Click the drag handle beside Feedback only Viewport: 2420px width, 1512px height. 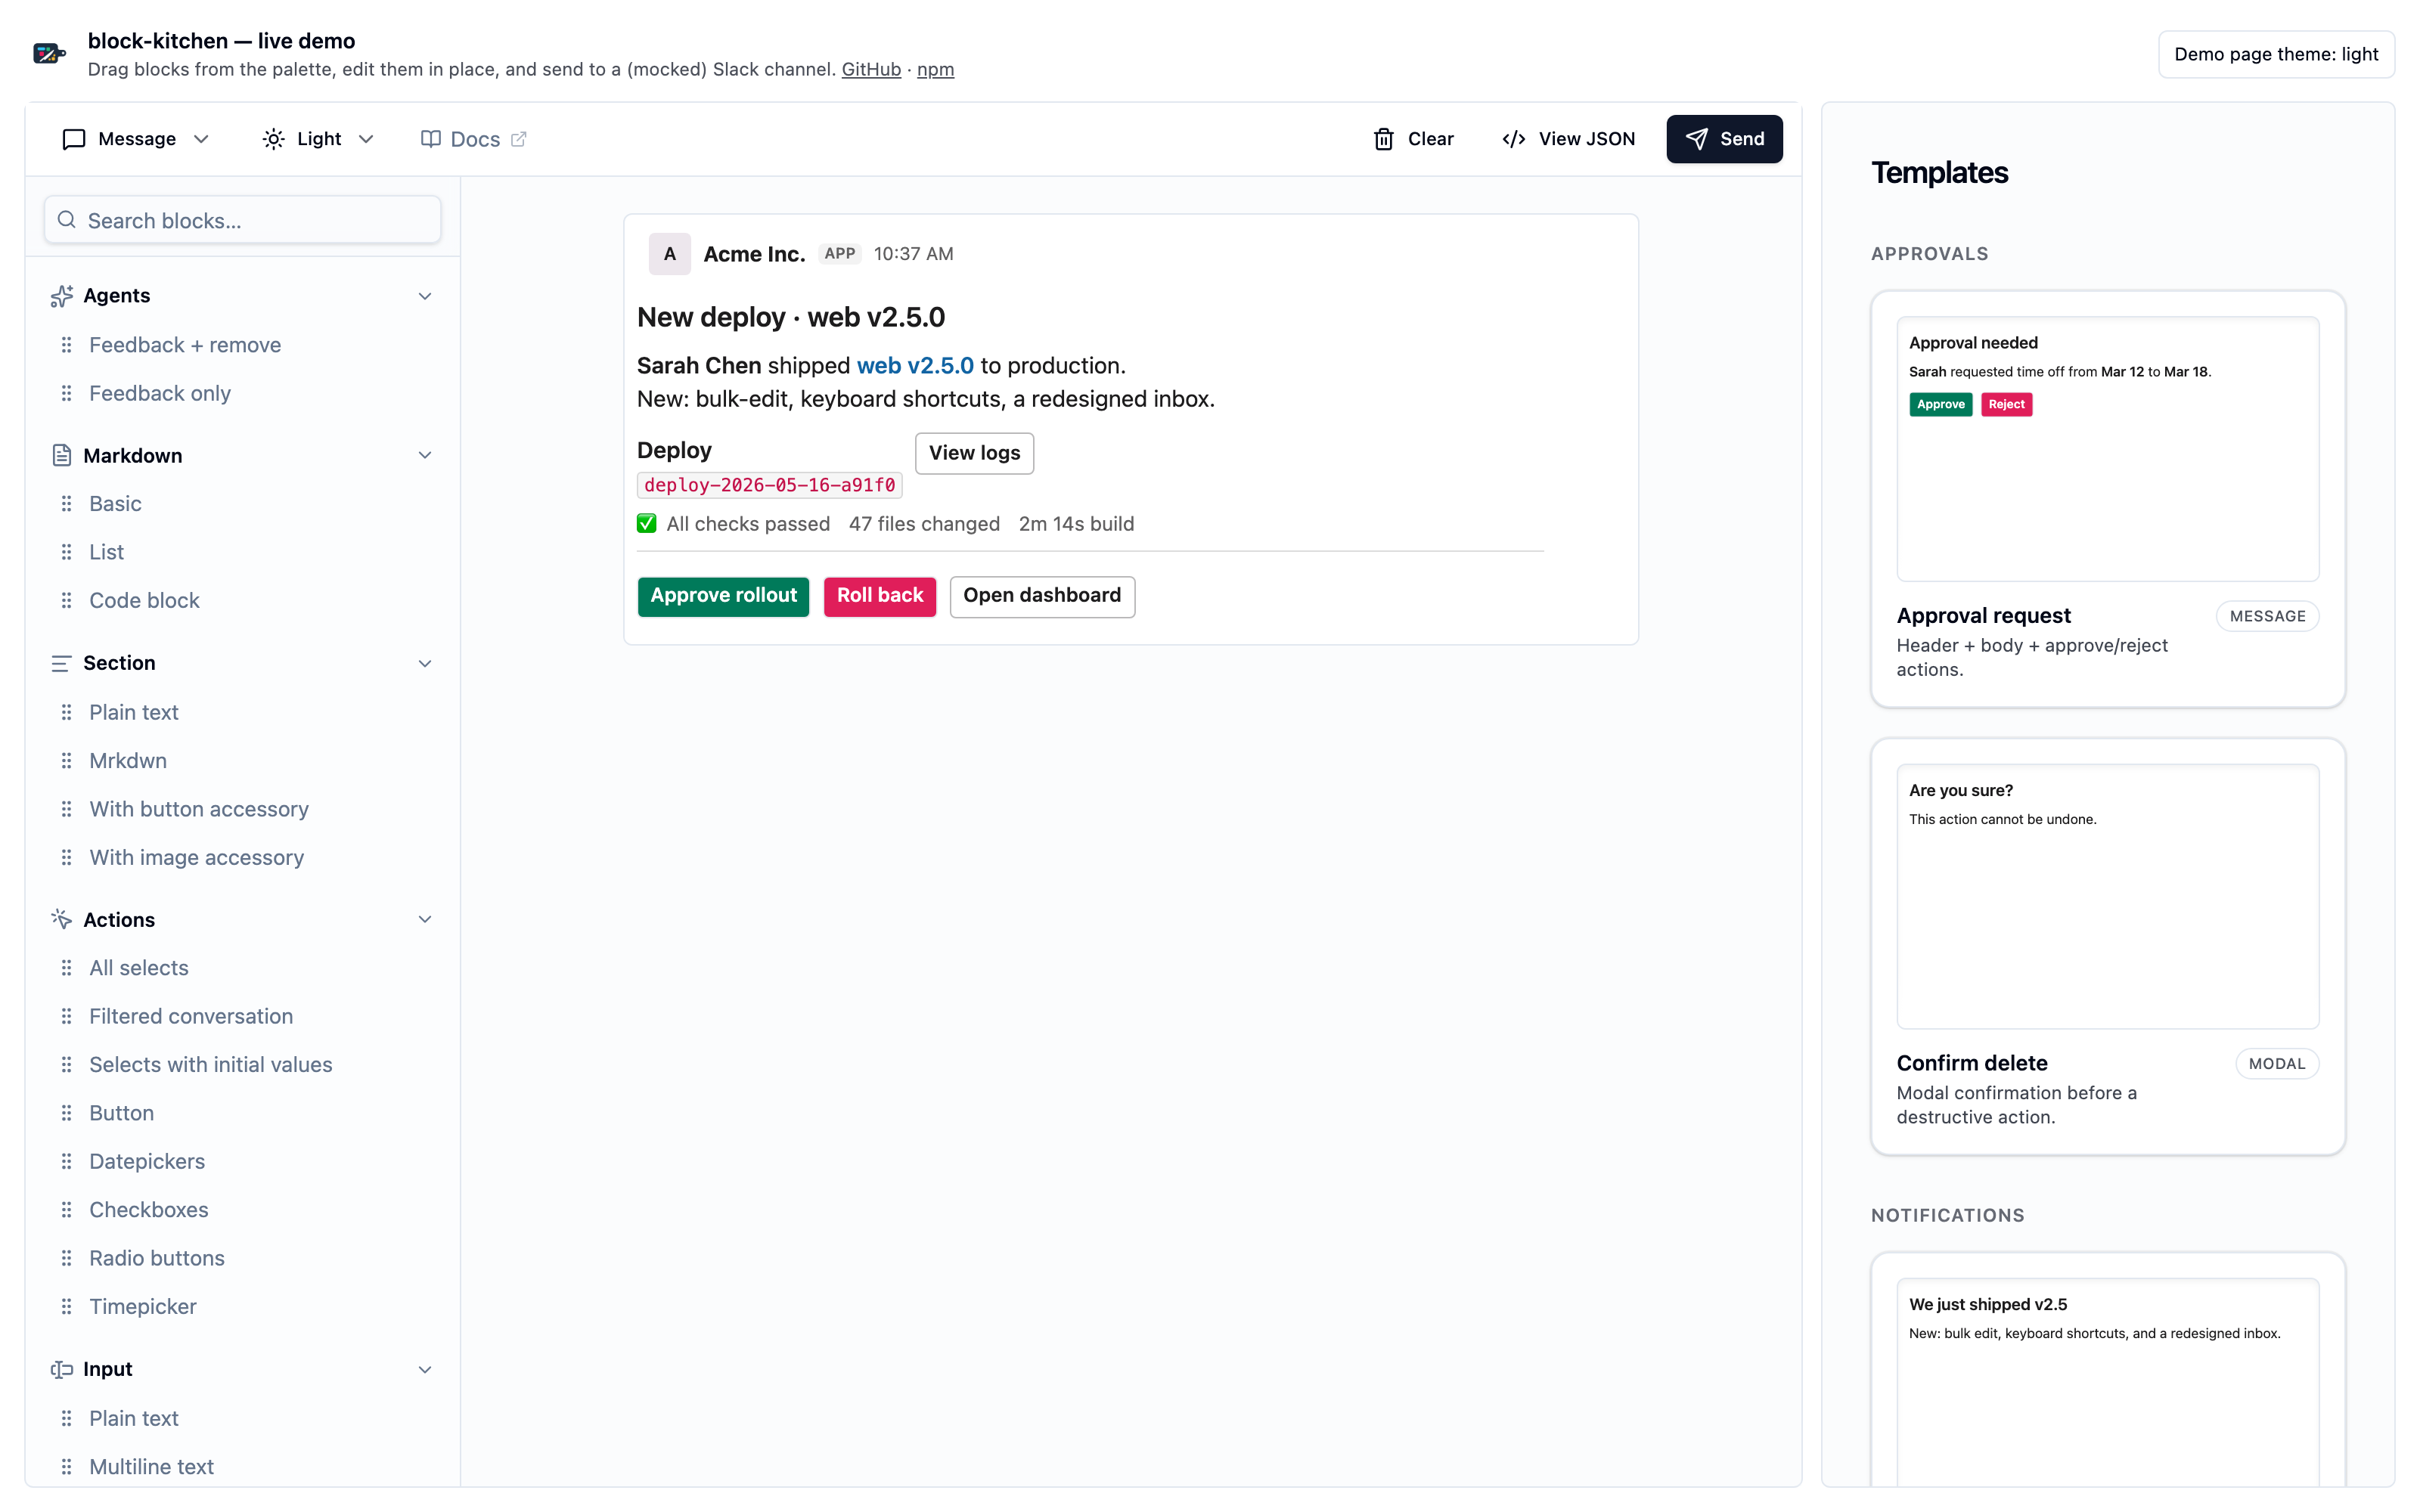click(66, 393)
